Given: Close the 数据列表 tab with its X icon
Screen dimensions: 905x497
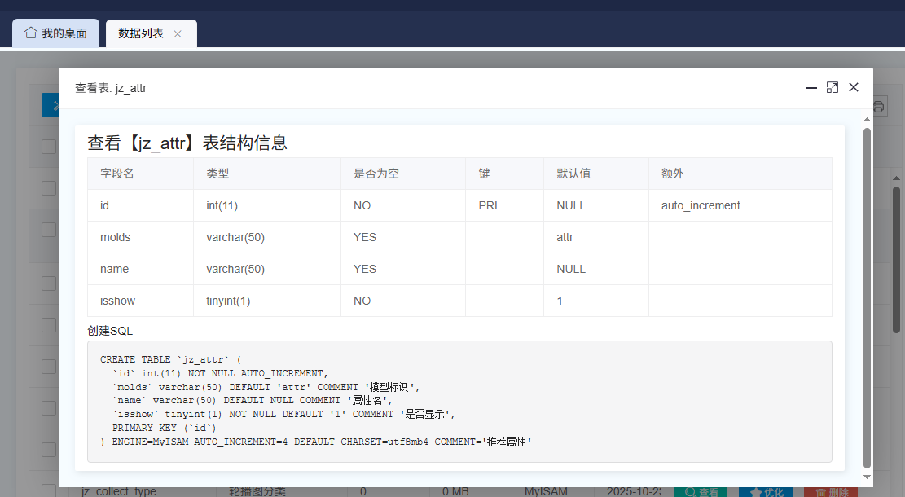Looking at the screenshot, I should point(178,34).
